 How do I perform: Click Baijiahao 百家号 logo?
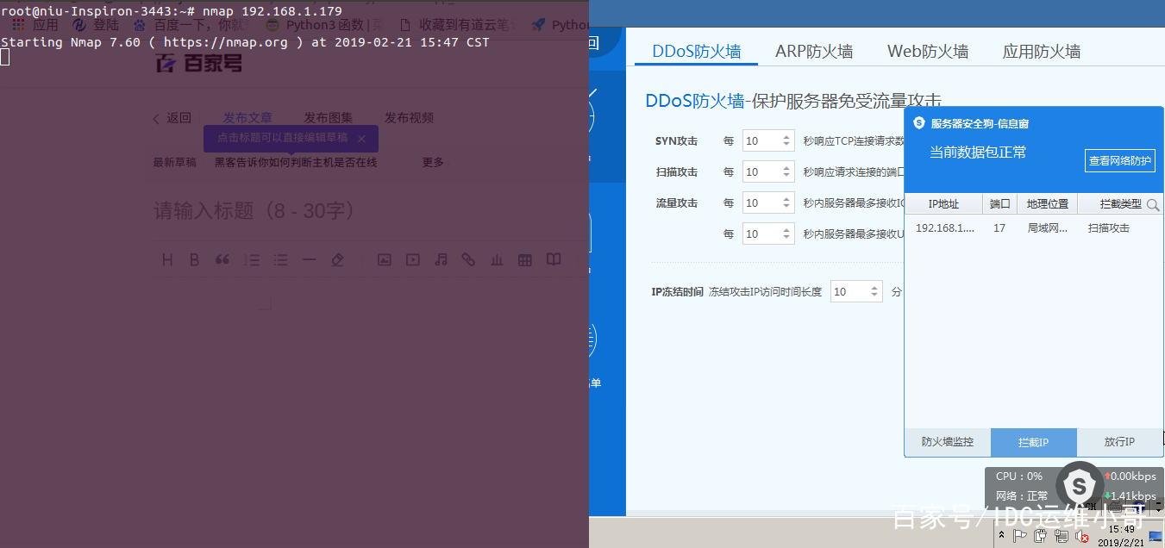[199, 63]
